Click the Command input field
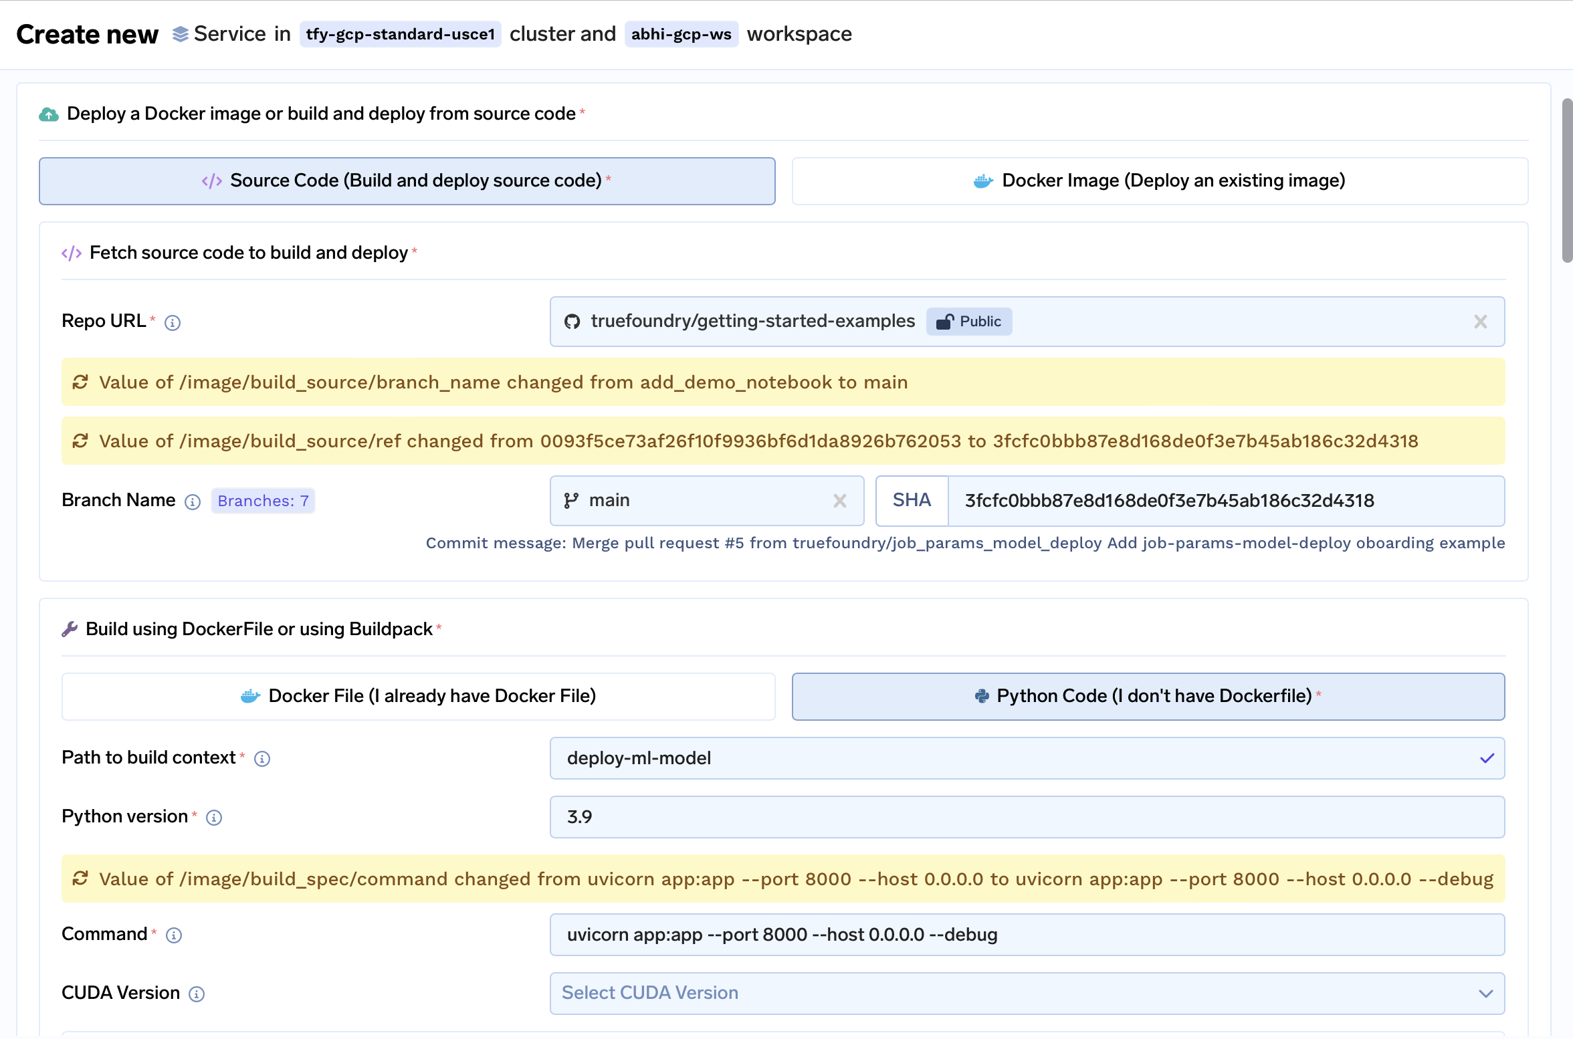 click(1027, 935)
